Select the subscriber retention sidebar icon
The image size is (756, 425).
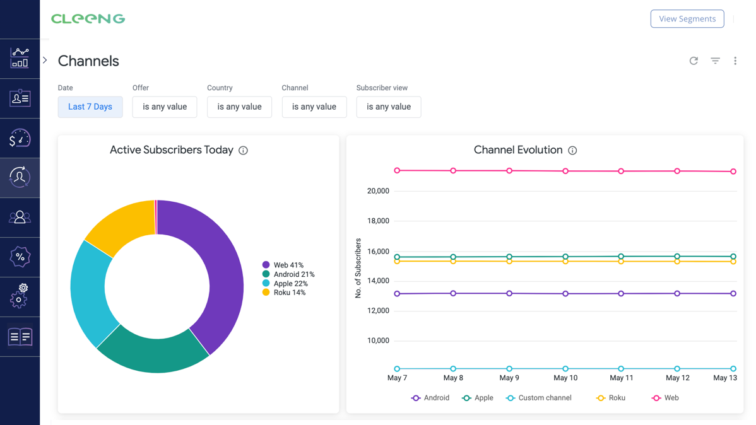point(20,178)
